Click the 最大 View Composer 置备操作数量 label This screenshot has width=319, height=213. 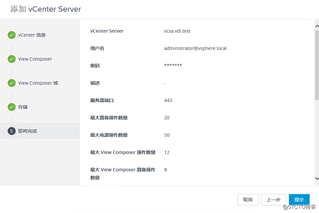[x=123, y=174]
